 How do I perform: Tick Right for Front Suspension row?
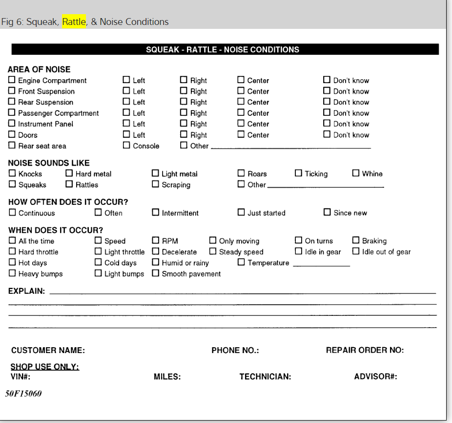coord(184,90)
